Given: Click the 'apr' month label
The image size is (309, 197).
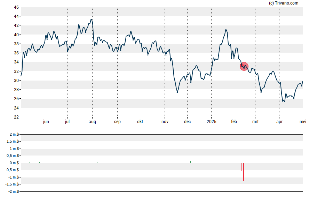Looking at the screenshot, I should [x=279, y=122].
